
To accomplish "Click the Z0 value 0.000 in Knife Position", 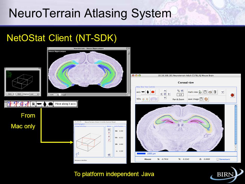I will pos(121,144).
